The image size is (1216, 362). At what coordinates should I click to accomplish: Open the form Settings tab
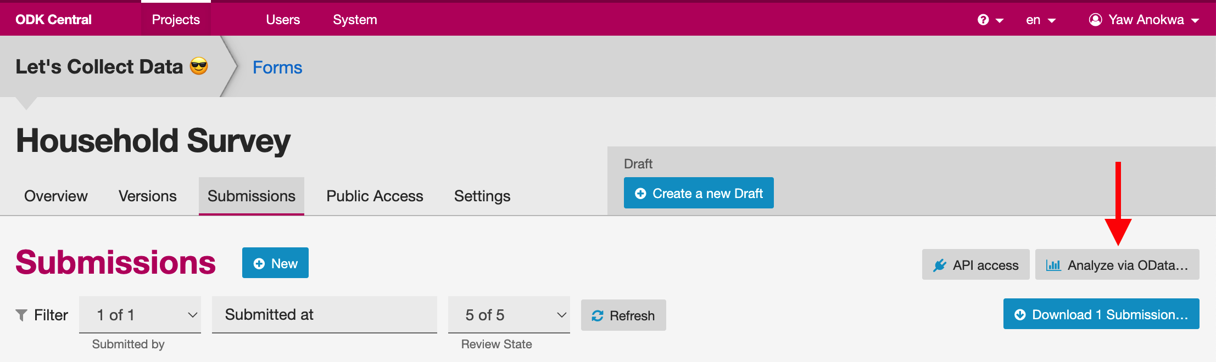pyautogui.click(x=482, y=196)
